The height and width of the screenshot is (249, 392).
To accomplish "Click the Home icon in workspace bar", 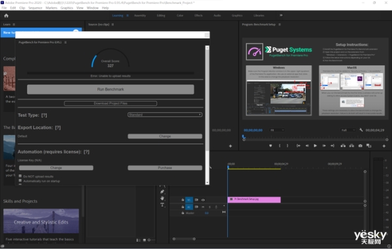I will click(7, 16).
